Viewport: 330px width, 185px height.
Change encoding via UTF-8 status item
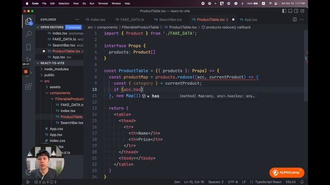click(x=233, y=182)
